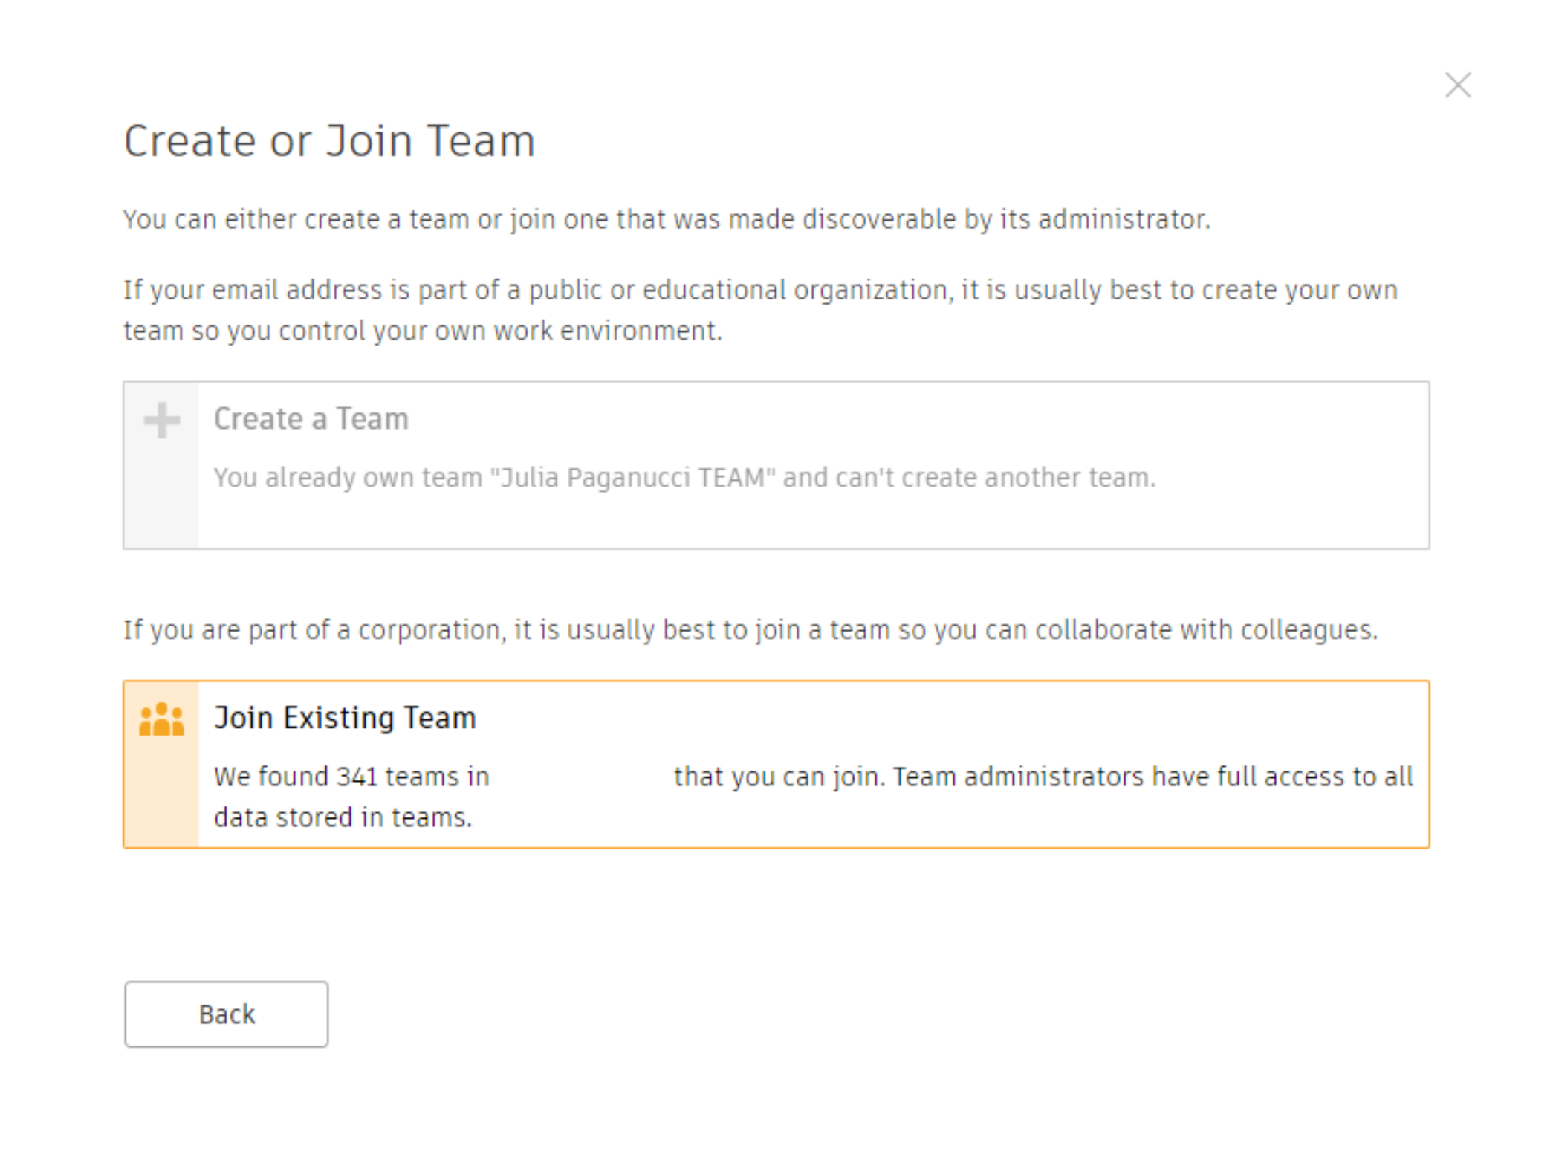The image size is (1553, 1163).
Task: Click the Create a Team heading
Action: pyautogui.click(x=311, y=419)
